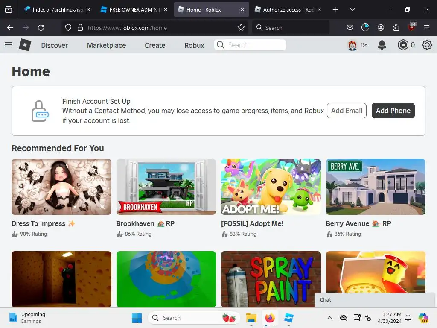Open the Dress To Impress thumbnail
Screen dimensions: 437x328
tap(61, 187)
